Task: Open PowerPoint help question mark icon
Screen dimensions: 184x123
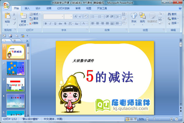Action: click(180, 8)
